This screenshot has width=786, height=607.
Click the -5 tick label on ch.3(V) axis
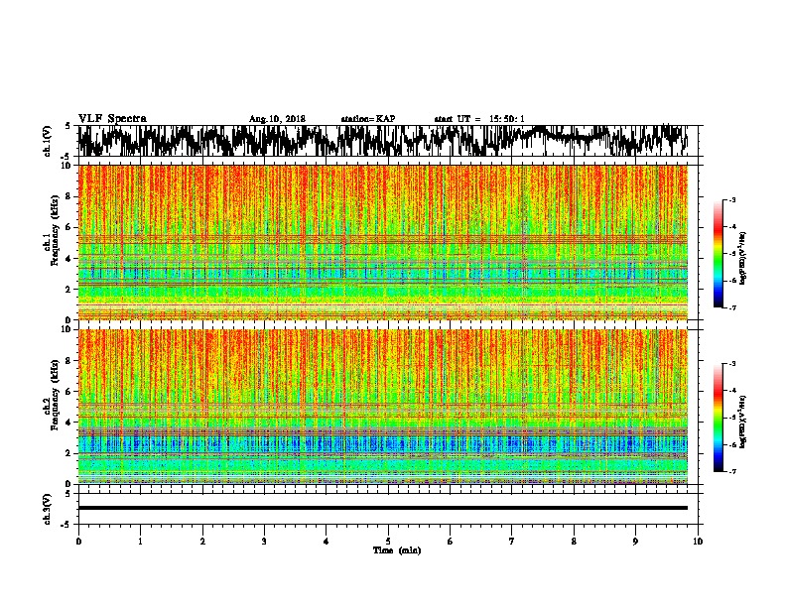(67, 525)
